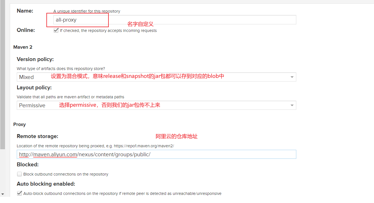This screenshot has width=374, height=203.
Task: Click the down arrow on the left scrollbar
Action: tap(3, 194)
